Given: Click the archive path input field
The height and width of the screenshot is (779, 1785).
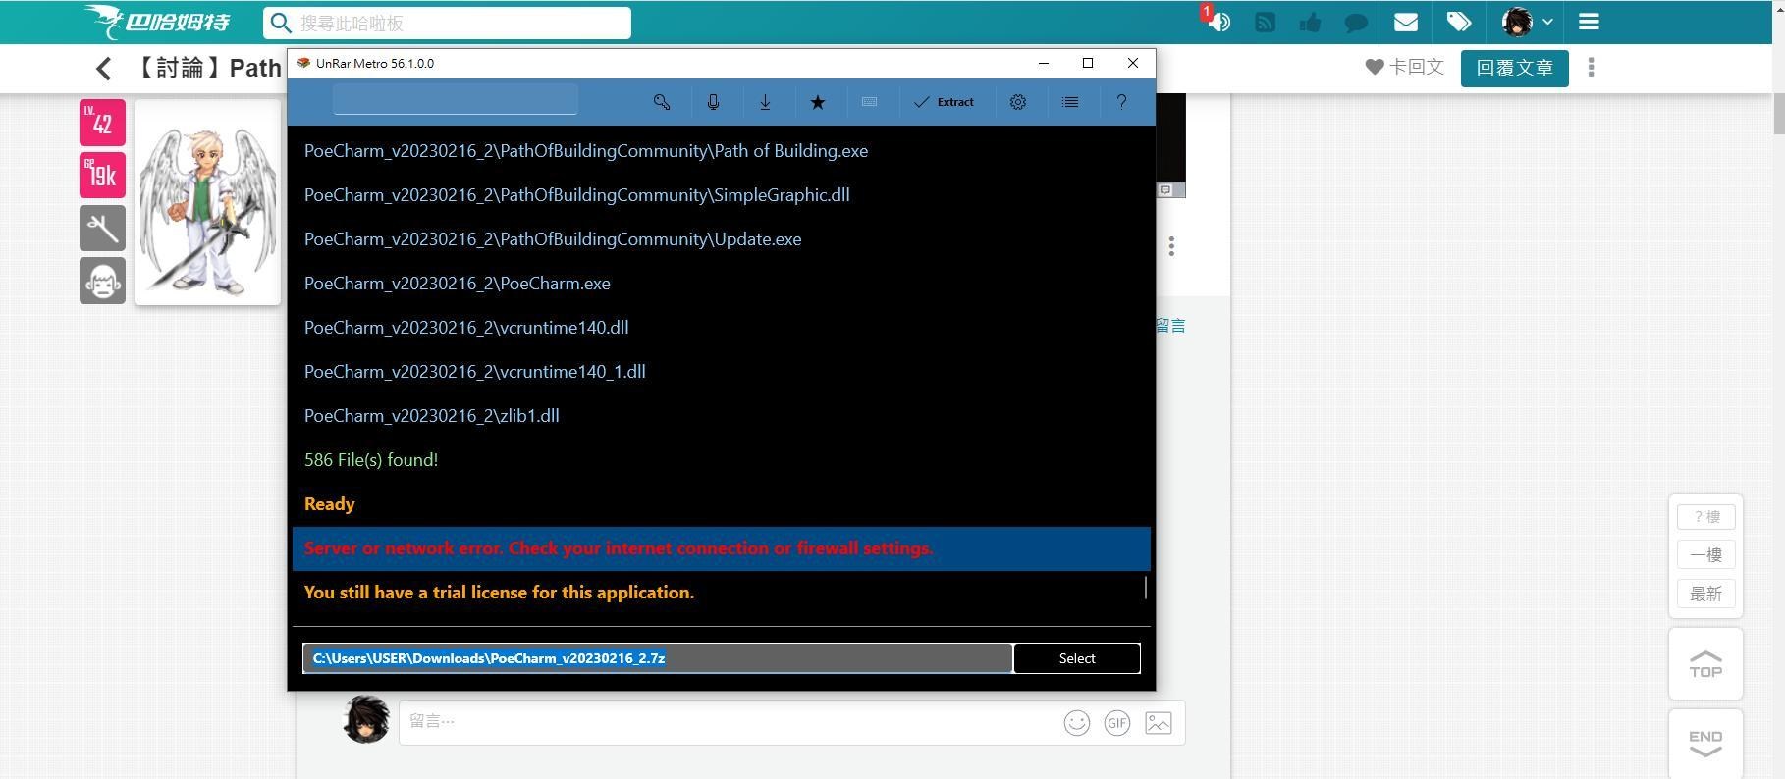Looking at the screenshot, I should coord(657,658).
